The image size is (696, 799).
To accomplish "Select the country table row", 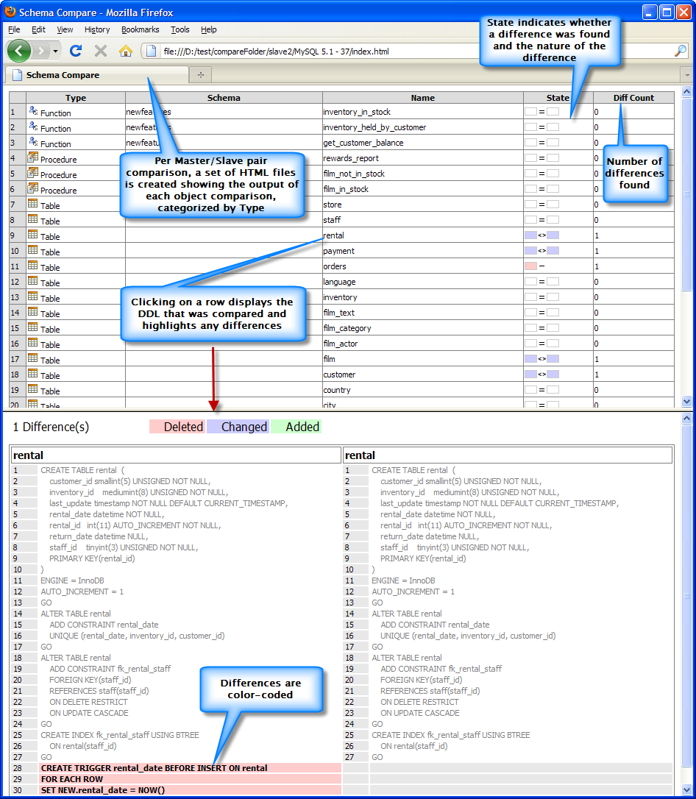I will 341,390.
